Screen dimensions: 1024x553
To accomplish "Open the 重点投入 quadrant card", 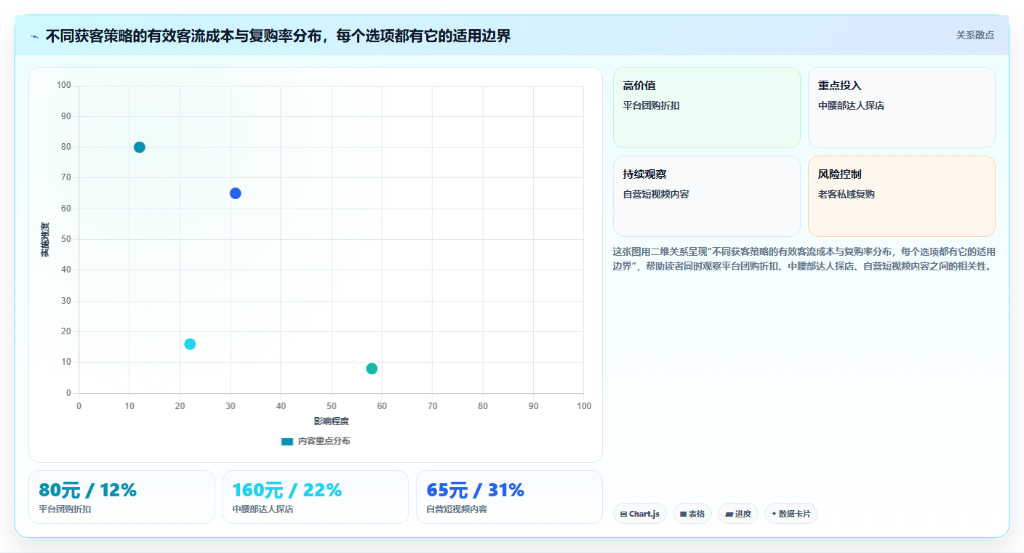I will [902, 108].
